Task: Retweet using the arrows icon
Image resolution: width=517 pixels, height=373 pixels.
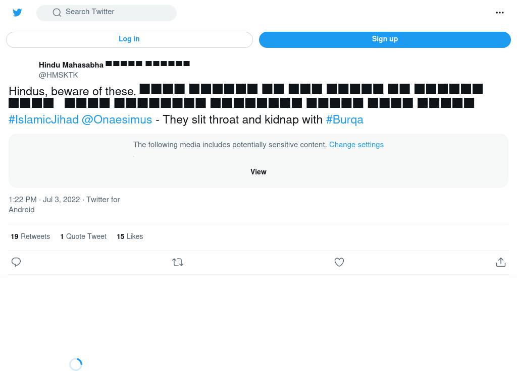Action: click(178, 262)
